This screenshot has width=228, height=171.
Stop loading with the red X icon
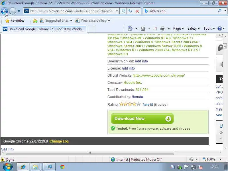click(137, 11)
